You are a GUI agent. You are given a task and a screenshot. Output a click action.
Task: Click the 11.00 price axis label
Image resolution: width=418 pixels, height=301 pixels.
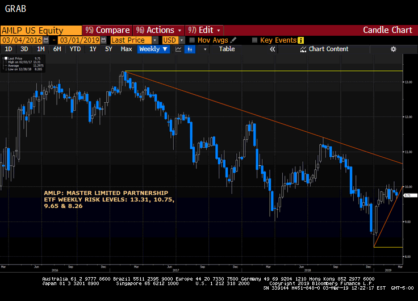[x=408, y=152]
